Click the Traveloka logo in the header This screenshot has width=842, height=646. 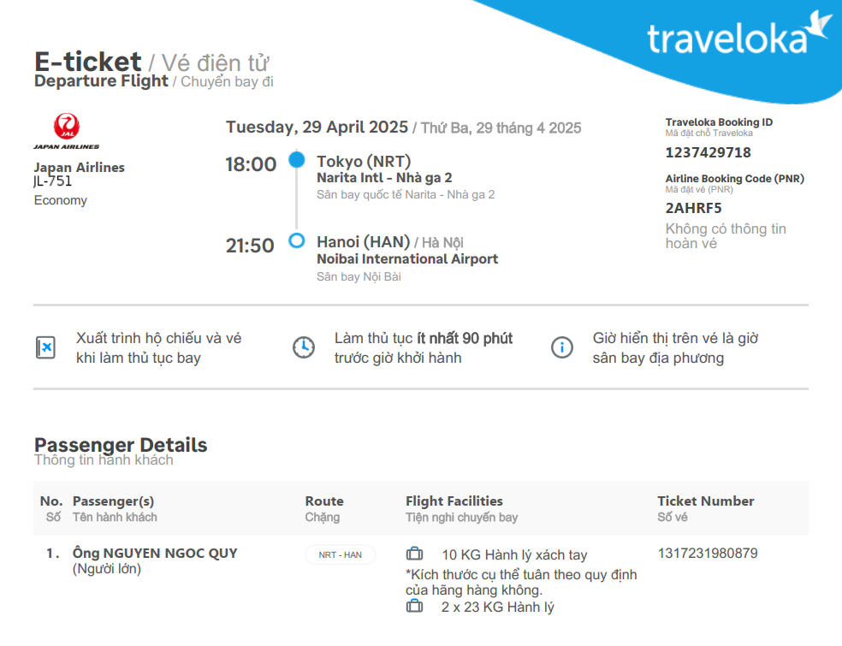click(x=727, y=39)
